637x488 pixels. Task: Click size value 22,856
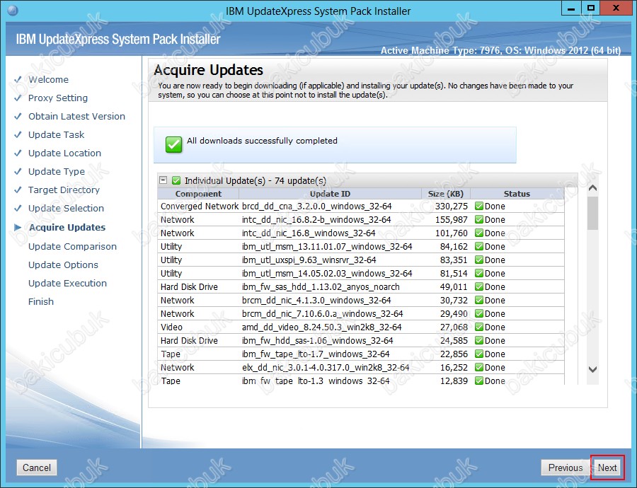click(454, 354)
